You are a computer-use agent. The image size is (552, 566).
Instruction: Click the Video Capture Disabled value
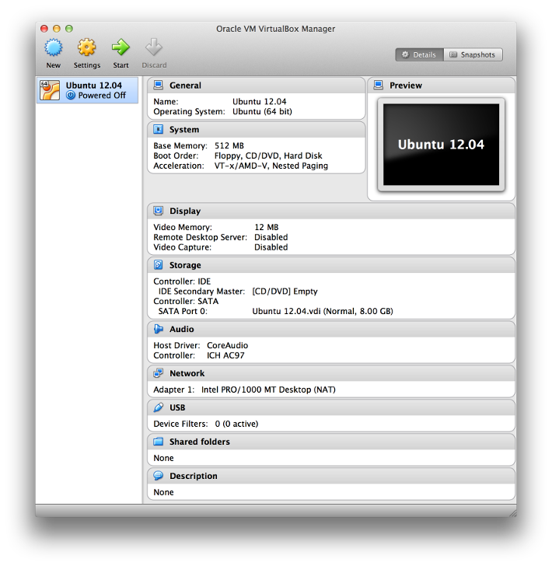tap(271, 247)
